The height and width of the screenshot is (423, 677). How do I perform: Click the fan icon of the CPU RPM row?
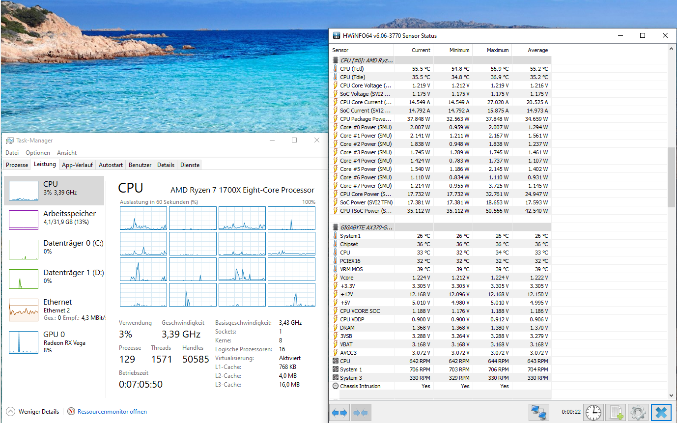click(336, 361)
